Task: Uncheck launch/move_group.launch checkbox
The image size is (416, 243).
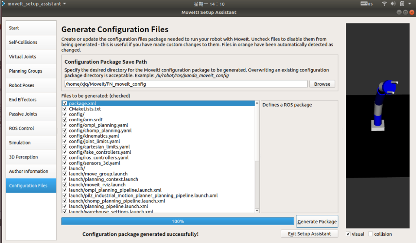Action: [x=65, y=174]
